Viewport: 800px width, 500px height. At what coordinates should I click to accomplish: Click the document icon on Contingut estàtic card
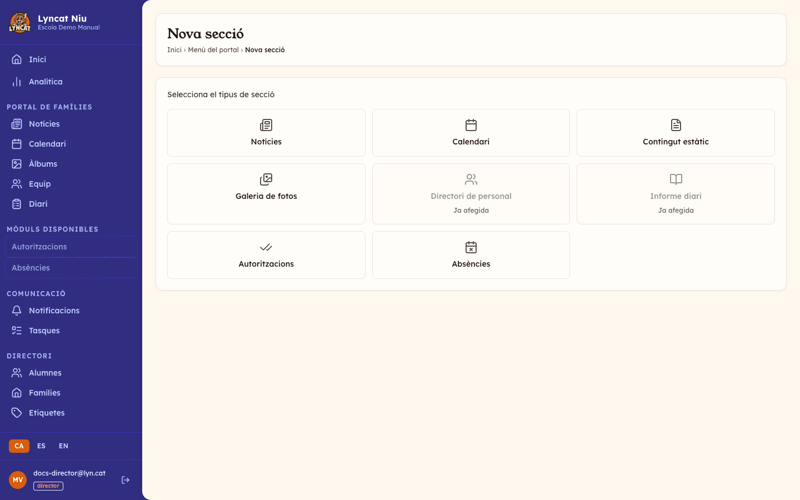(676, 125)
